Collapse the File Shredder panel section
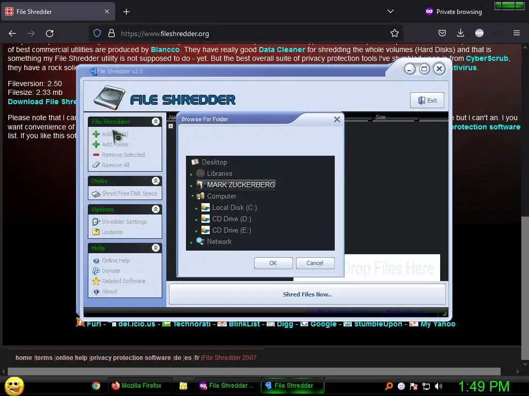 point(155,122)
